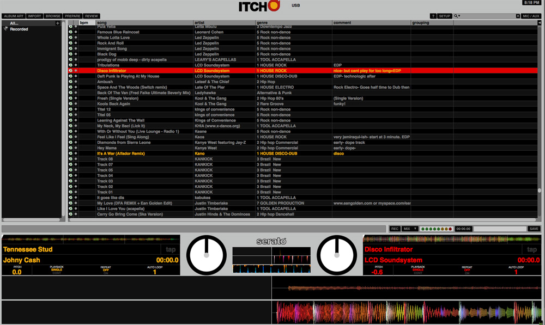Click the track icon beside It's A War
Viewport: 545px width, 325px height.
[x=70, y=154]
